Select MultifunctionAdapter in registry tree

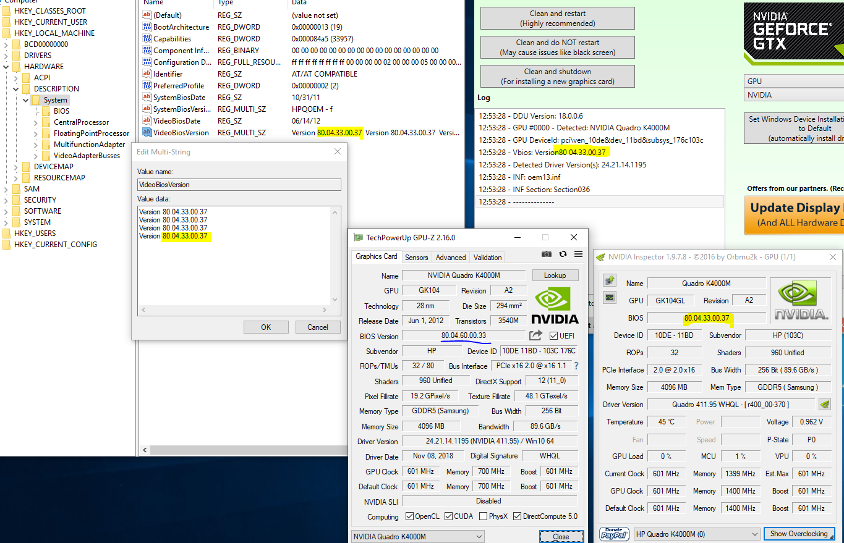(90, 144)
